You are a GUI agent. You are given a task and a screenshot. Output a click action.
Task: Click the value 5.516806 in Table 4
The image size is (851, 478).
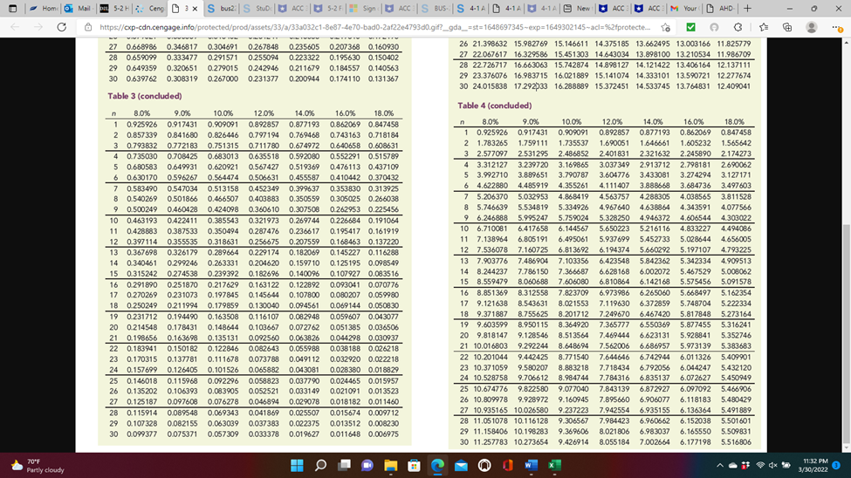[x=736, y=442]
